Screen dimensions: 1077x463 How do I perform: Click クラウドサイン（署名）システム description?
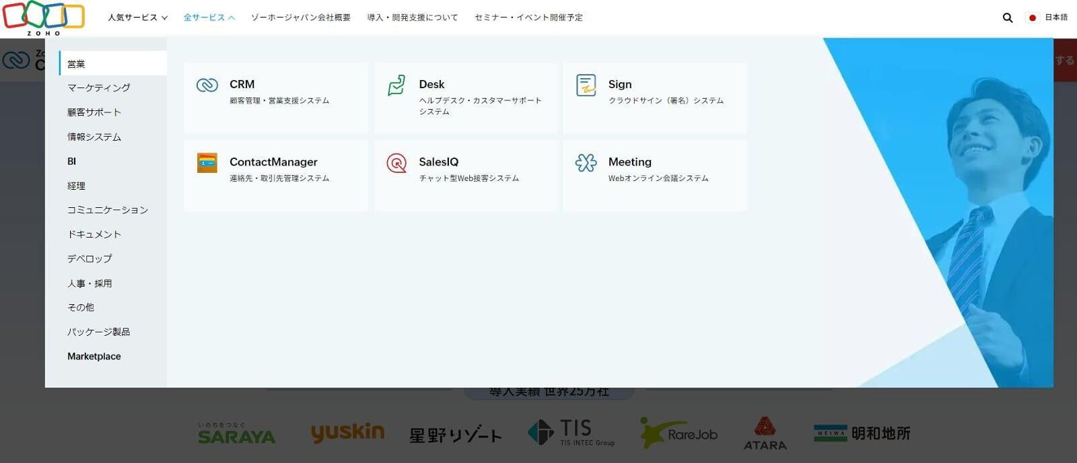(666, 100)
